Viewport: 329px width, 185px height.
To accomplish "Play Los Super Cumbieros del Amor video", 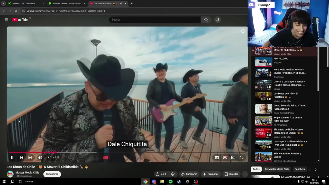I will (x=284, y=145).
